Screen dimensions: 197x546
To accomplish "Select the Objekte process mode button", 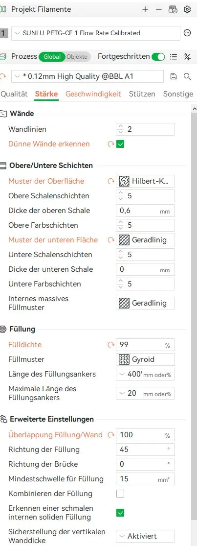I will 77,57.
